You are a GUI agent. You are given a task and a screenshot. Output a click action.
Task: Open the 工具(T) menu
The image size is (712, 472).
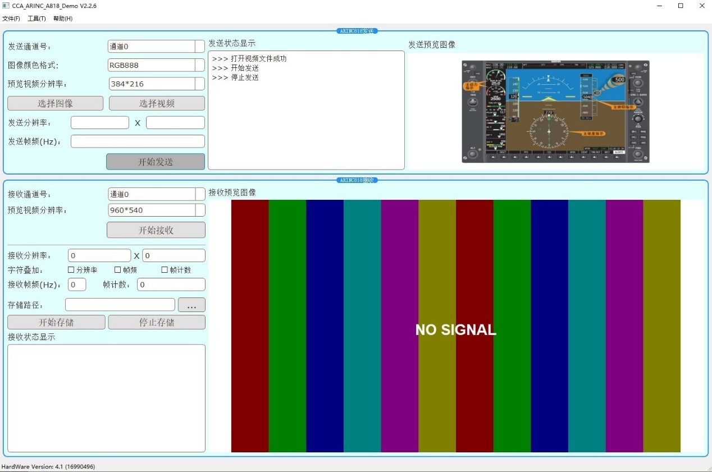pos(36,19)
